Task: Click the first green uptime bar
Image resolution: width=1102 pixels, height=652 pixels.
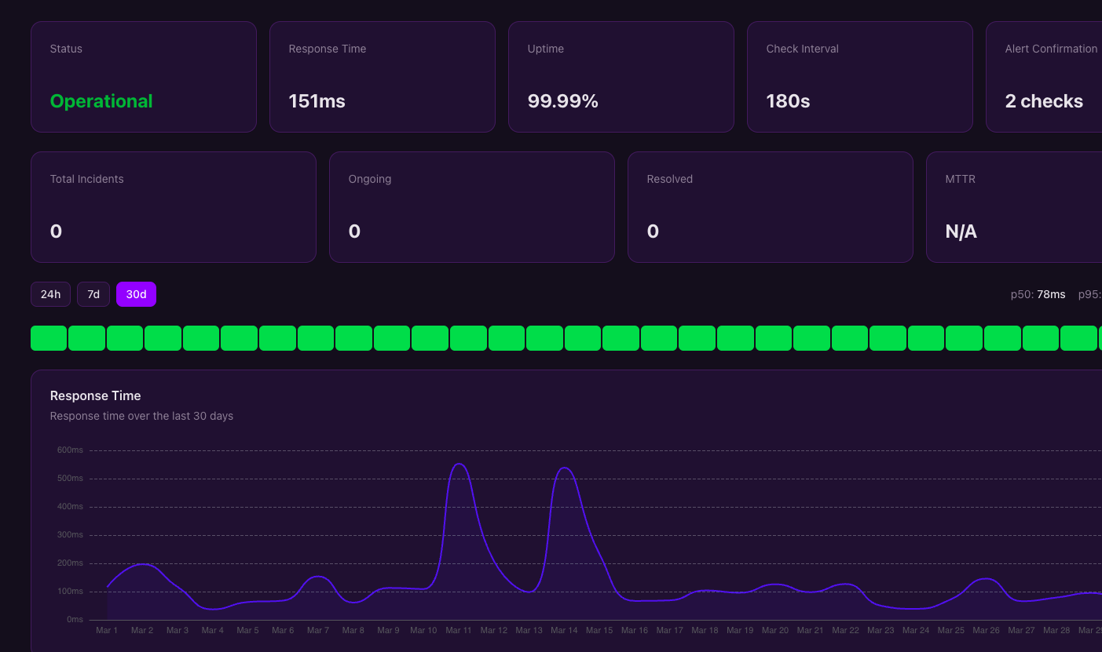Action: pyautogui.click(x=48, y=337)
